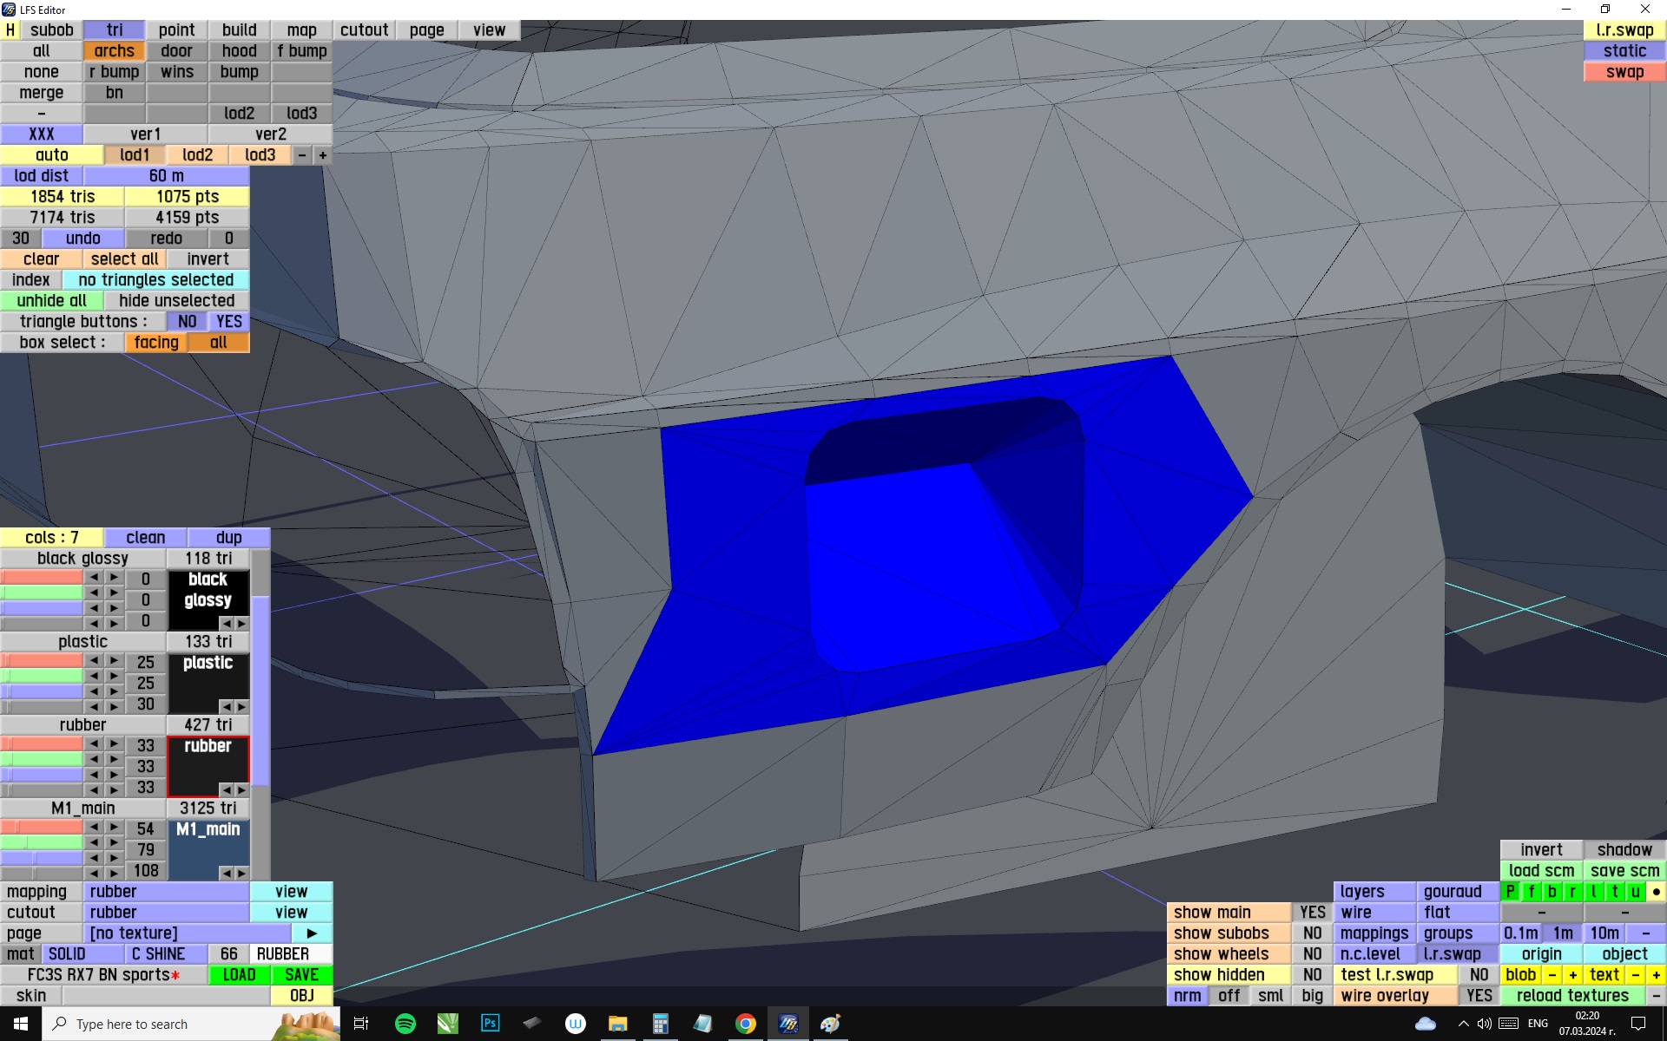Click the lod plus button
The height and width of the screenshot is (1041, 1667).
point(322,154)
